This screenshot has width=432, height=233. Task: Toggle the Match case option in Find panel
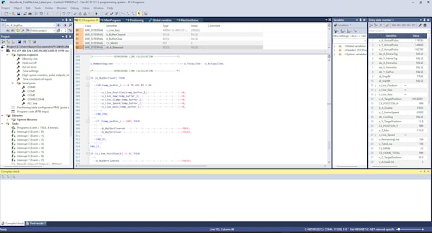[8, 30]
